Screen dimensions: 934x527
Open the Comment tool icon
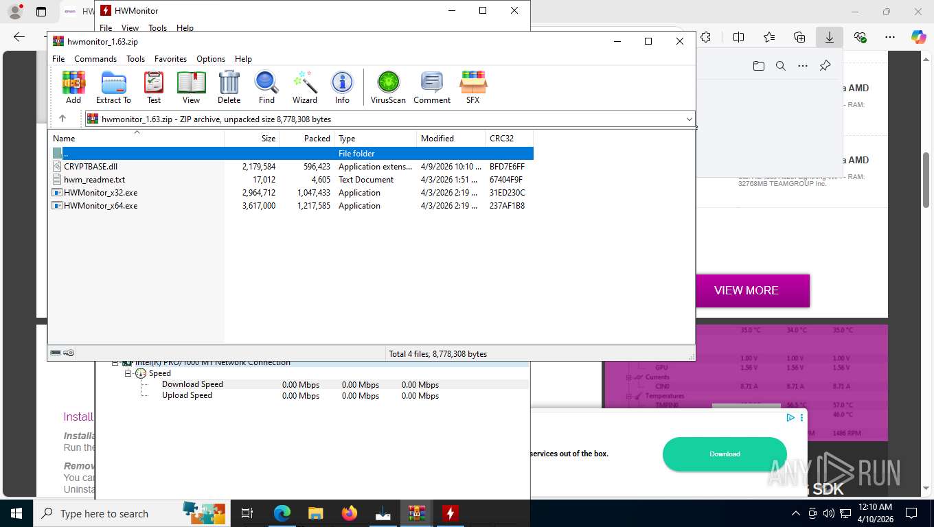pyautogui.click(x=432, y=87)
